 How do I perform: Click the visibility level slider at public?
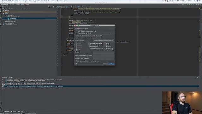76,50
